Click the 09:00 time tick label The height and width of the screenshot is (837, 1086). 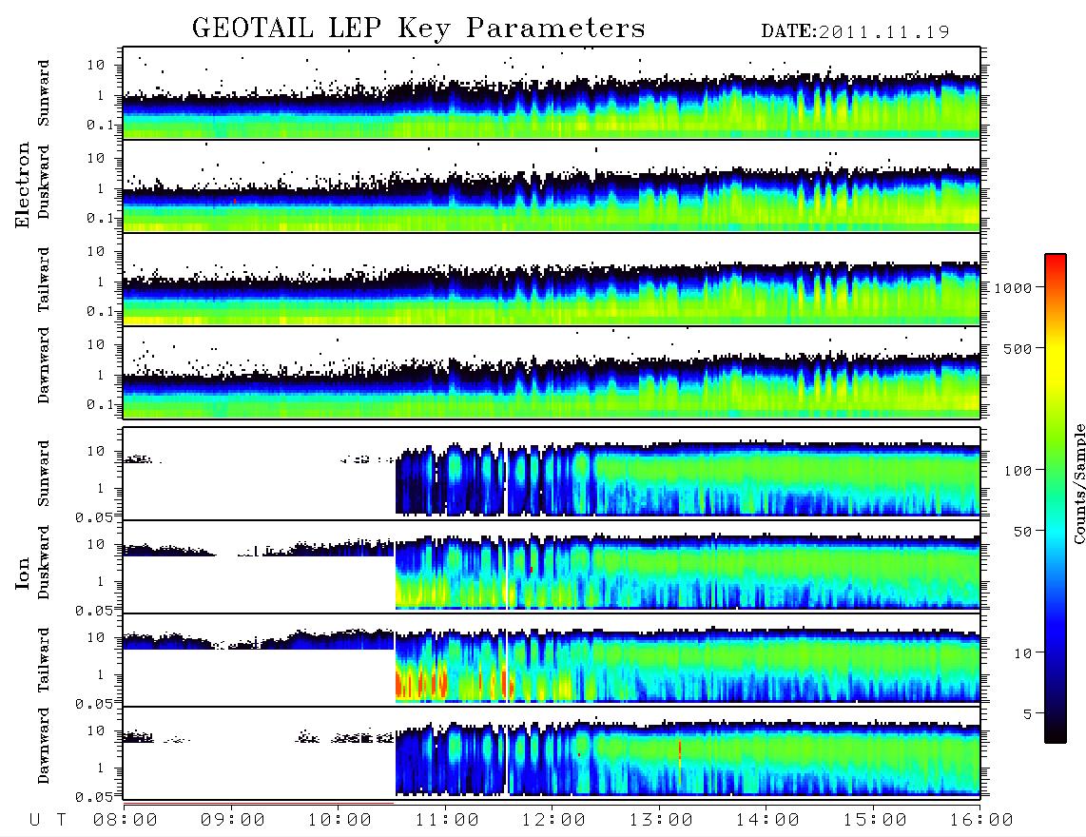[233, 821]
